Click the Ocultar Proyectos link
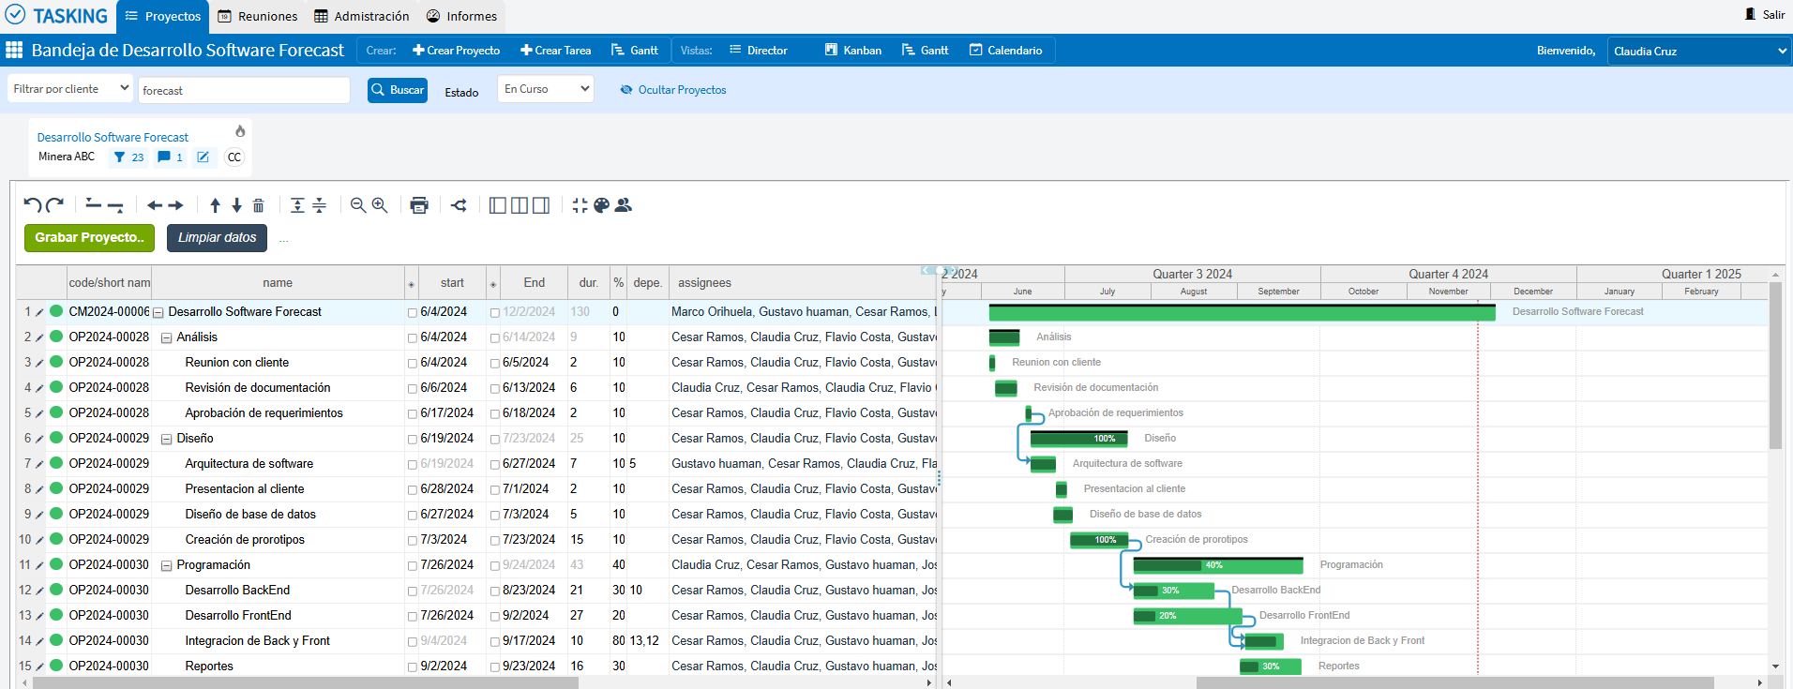1793x689 pixels. (673, 90)
